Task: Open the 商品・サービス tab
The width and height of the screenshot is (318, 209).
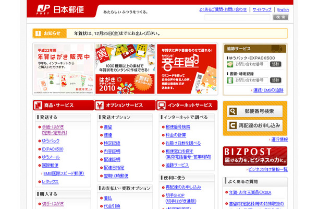Action: coord(64,105)
